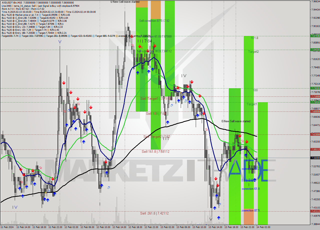Click the green 7.84000 price tag

point(315,50)
